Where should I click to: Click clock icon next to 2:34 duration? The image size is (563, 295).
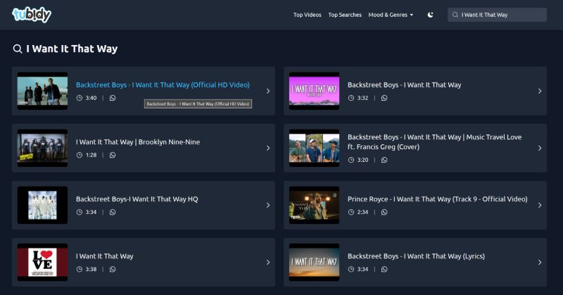(351, 212)
